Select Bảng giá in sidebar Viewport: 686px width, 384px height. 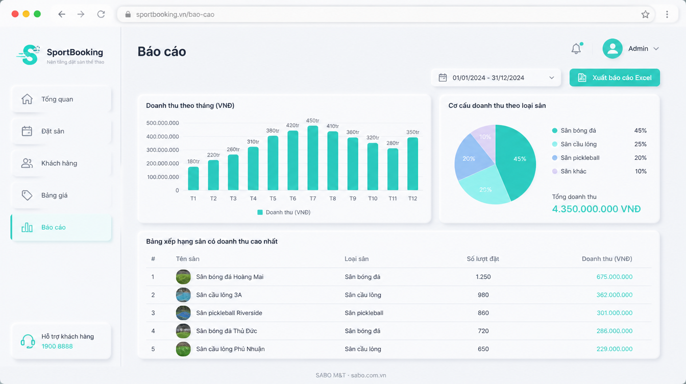[61, 195]
